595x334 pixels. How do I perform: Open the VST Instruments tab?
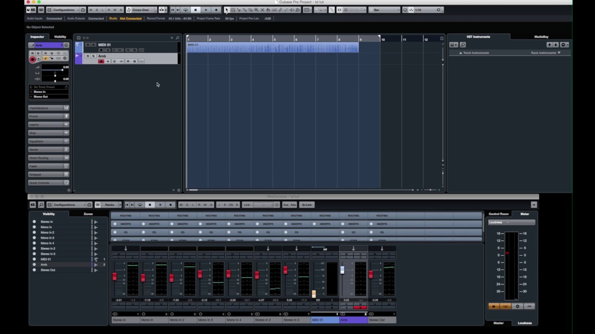click(478, 37)
